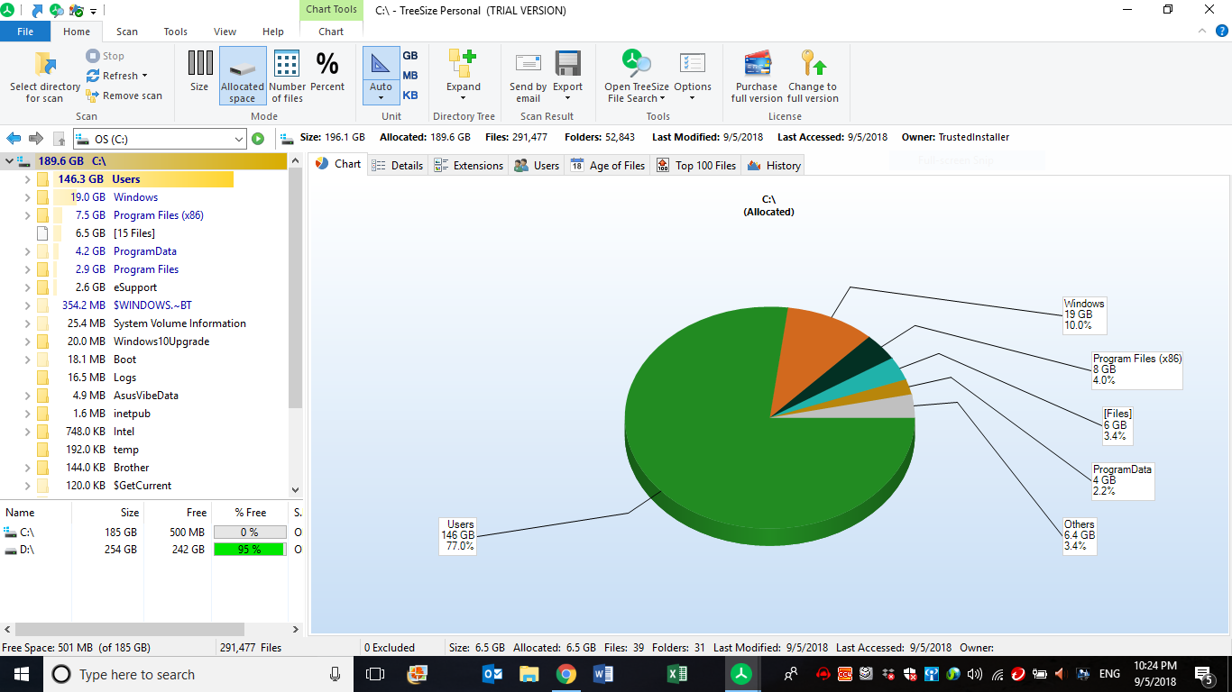Open the View ribbon tab
The height and width of the screenshot is (692, 1232).
coord(225,32)
